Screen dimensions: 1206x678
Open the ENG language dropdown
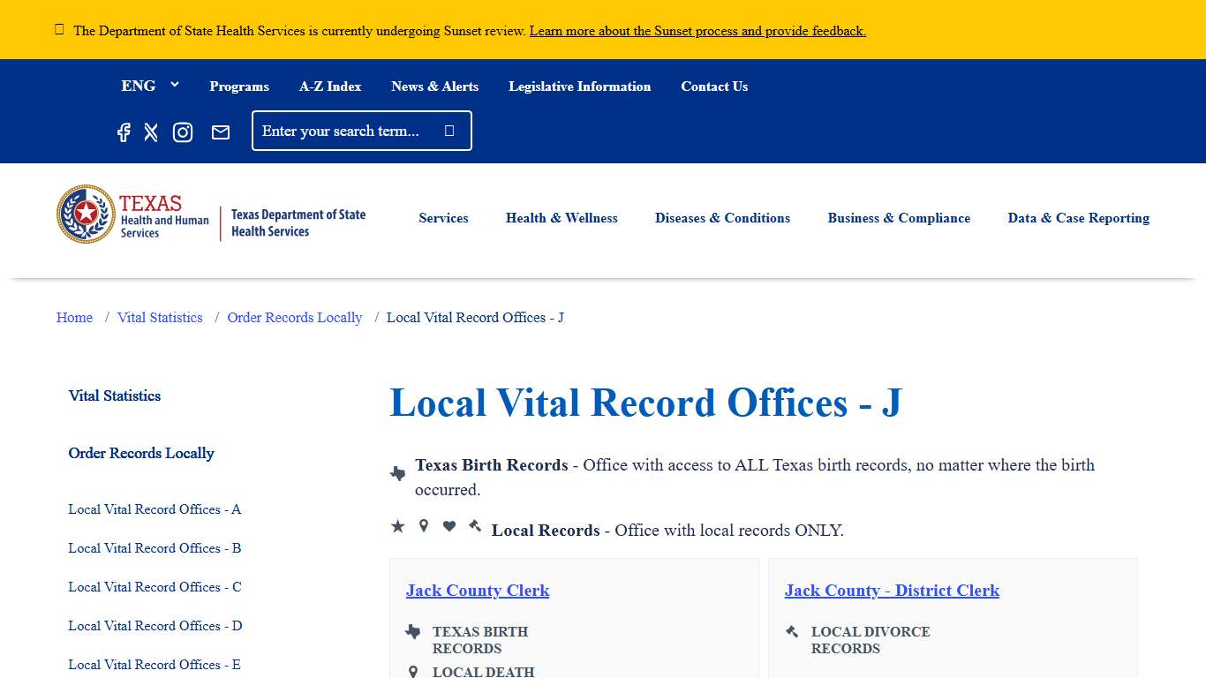pos(150,86)
